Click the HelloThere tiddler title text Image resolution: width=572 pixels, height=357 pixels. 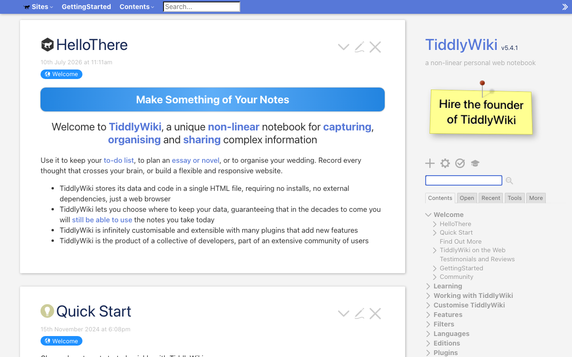click(x=92, y=45)
